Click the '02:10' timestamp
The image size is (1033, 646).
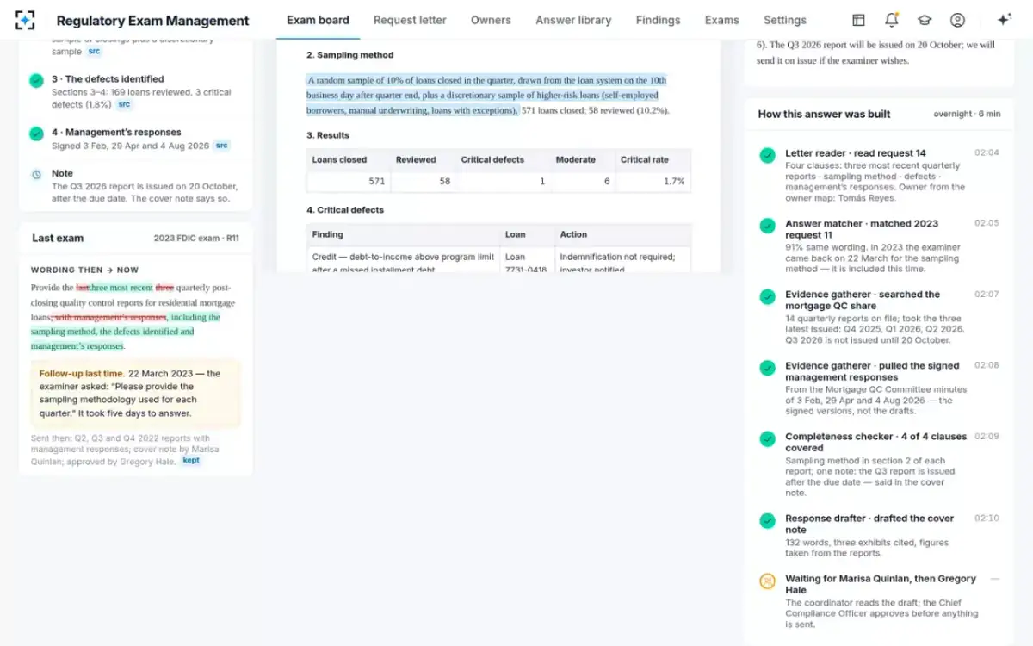point(987,519)
